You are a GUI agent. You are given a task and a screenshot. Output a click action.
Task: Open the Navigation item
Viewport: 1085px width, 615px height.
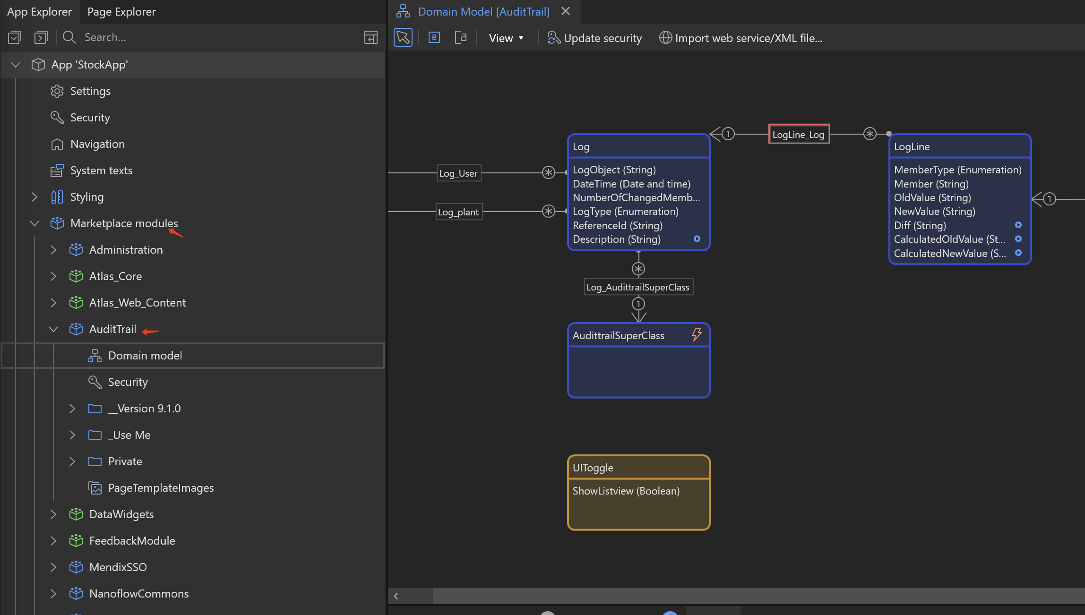point(97,144)
